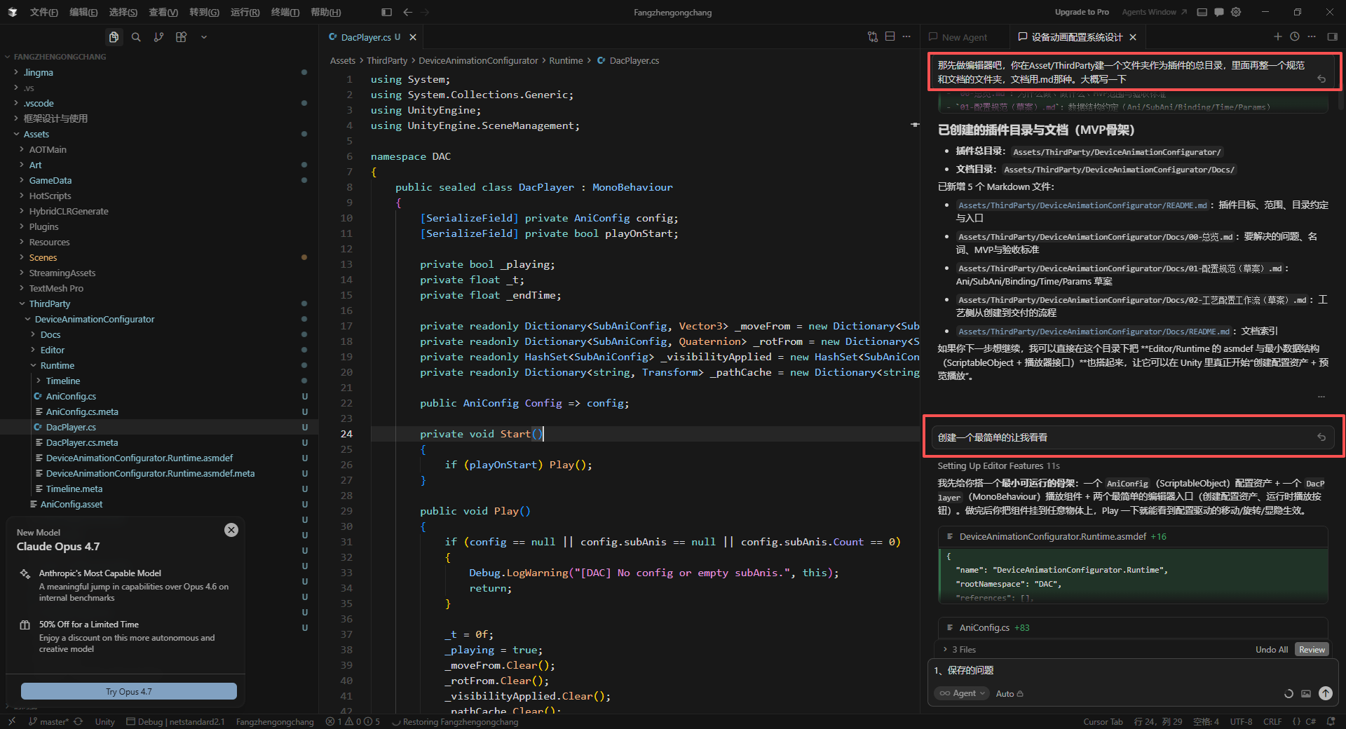Open the Source Control branch icon
The height and width of the screenshot is (729, 1346).
pyautogui.click(x=158, y=37)
